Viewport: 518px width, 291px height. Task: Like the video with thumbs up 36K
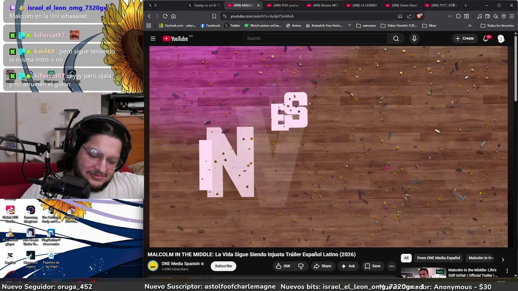283,266
